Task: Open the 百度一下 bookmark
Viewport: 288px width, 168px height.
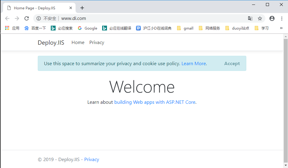Action: coord(35,28)
